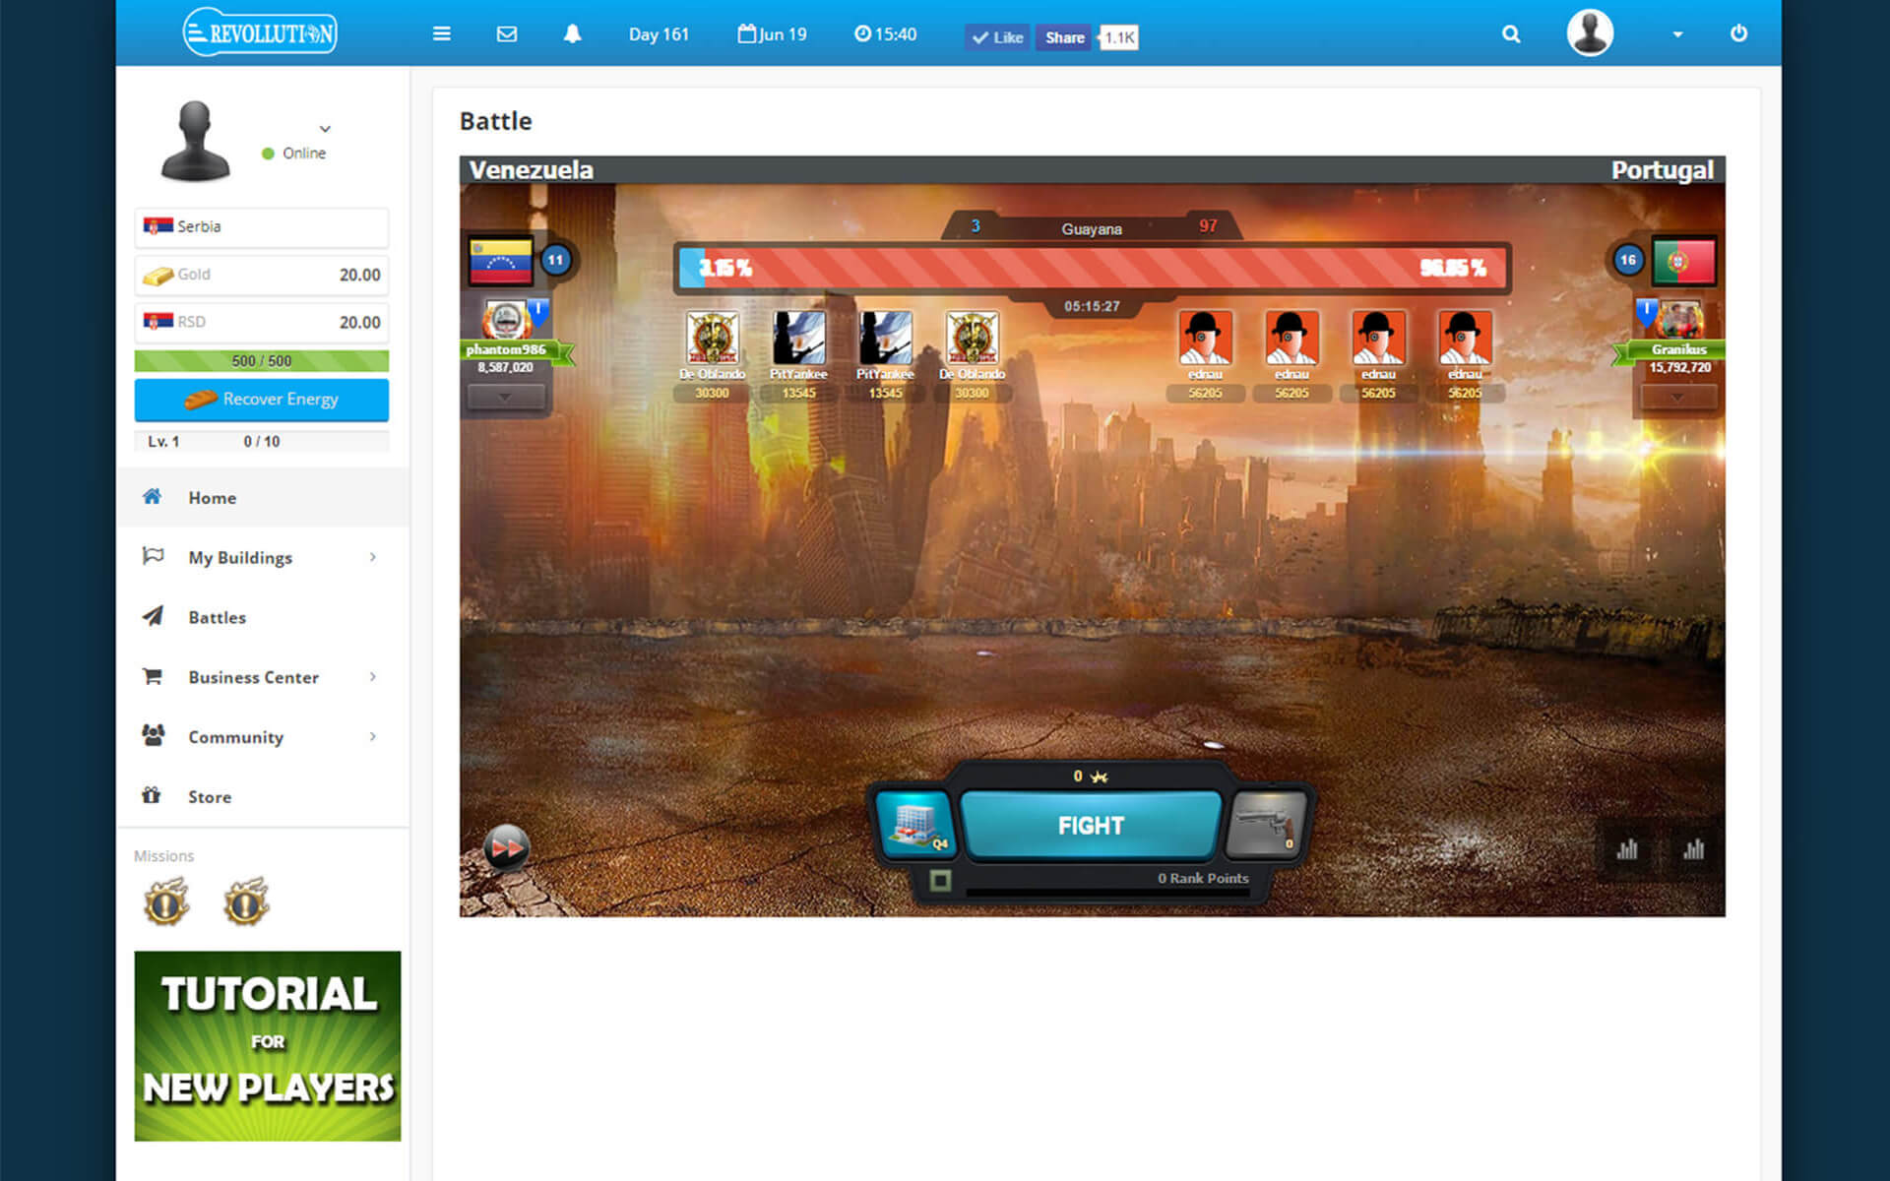Click the Lv. 1 experience bar
1890x1181 pixels.
click(262, 442)
